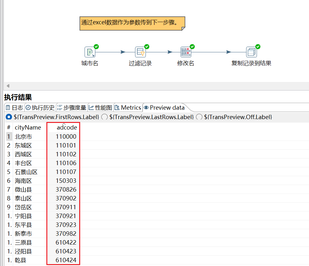Sort by the adcode column header

pyautogui.click(x=67, y=128)
